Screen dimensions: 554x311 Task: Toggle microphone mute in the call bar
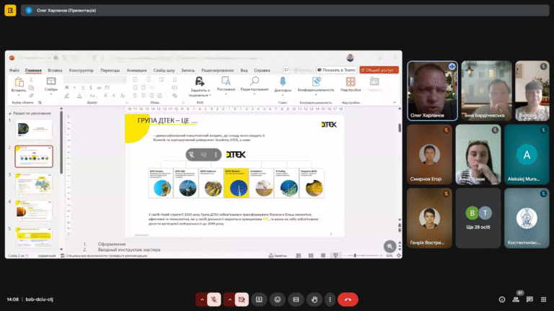pos(214,299)
